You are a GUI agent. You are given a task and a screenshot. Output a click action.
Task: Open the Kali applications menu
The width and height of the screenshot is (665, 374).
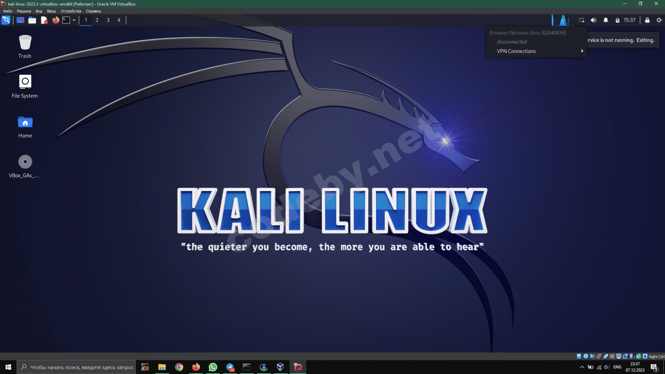tap(6, 20)
